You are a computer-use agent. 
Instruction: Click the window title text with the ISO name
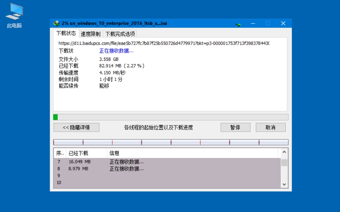coord(114,24)
